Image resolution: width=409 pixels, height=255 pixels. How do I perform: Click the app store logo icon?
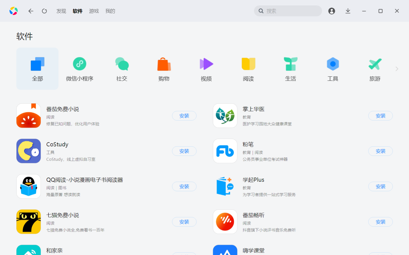point(14,11)
